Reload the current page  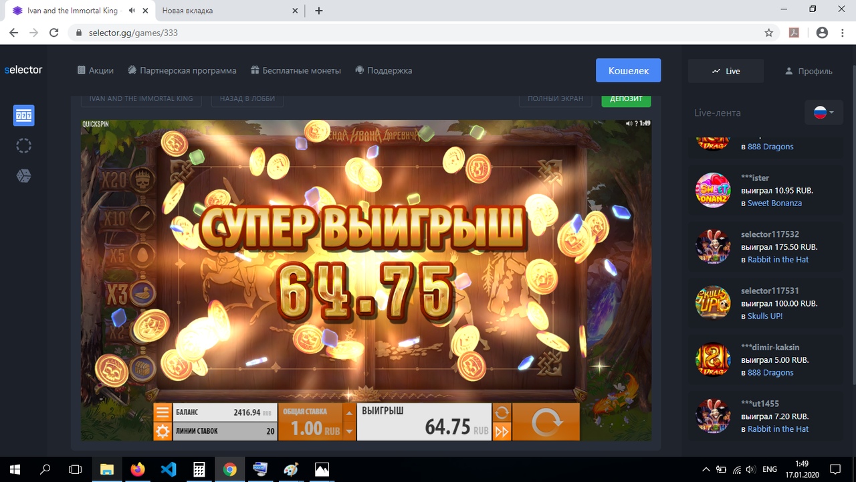tap(54, 33)
